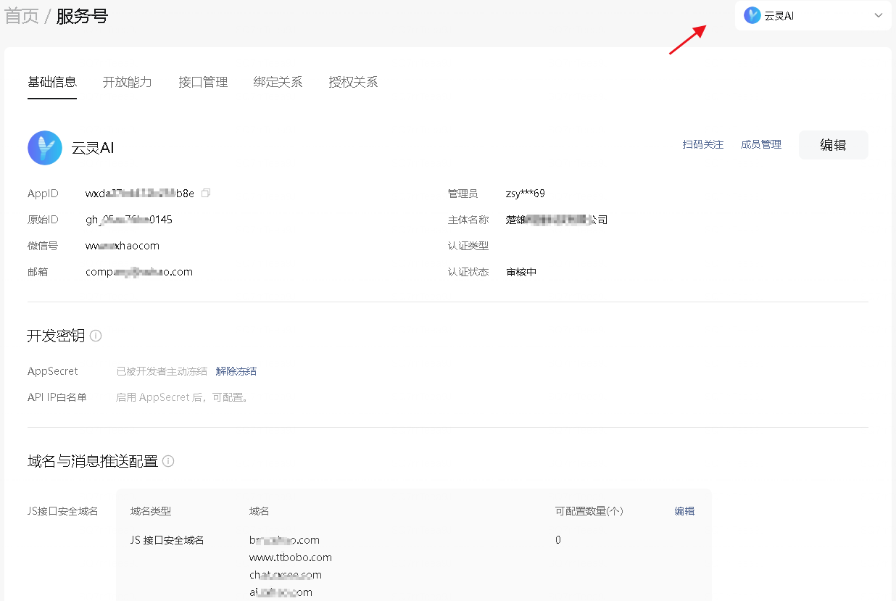896x601 pixels.
Task: Open the 授权关系 tab
Action: pyautogui.click(x=353, y=82)
